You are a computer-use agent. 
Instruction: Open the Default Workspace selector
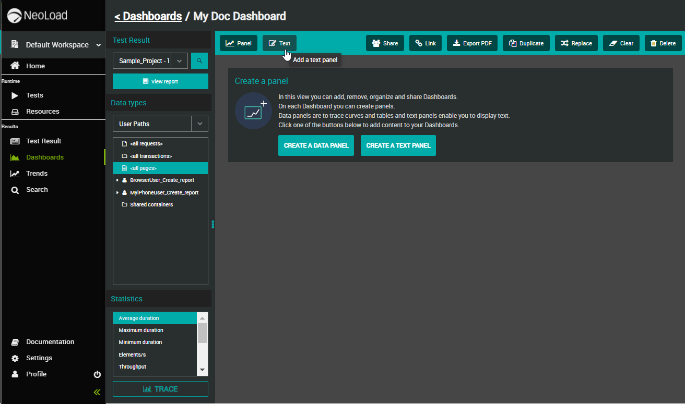click(x=53, y=45)
